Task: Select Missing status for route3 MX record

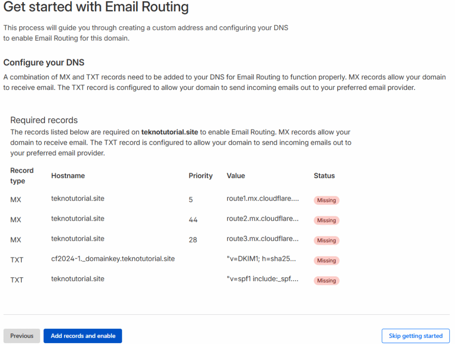Action: [327, 240]
